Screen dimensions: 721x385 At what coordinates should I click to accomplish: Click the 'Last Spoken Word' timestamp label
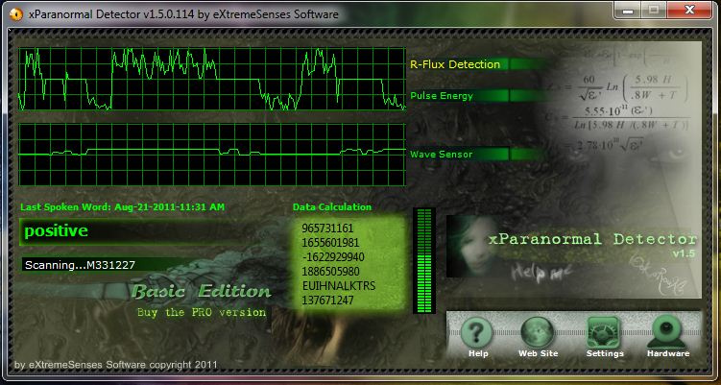[x=122, y=207]
